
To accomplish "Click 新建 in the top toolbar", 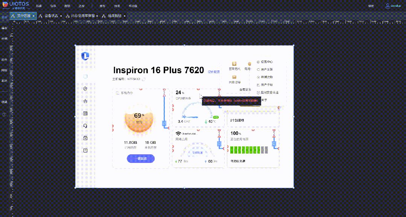I will point(39,6).
